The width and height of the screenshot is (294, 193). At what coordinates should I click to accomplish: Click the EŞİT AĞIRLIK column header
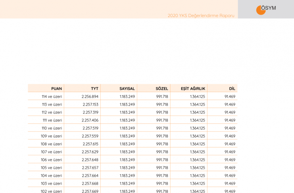(193, 89)
